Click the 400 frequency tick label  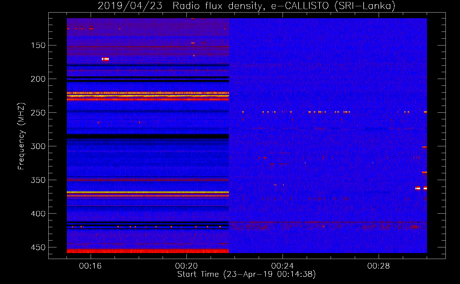[x=38, y=214]
